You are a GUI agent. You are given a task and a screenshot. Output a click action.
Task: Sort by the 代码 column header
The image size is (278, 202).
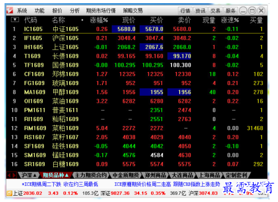click(x=30, y=20)
